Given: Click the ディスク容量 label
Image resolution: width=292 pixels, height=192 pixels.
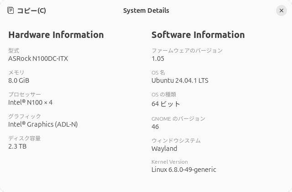Looking at the screenshot, I should pos(24,138).
